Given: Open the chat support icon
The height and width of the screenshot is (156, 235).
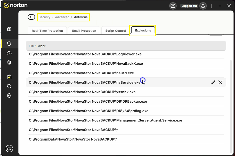Looking at the screenshot, I should click(9, 149).
